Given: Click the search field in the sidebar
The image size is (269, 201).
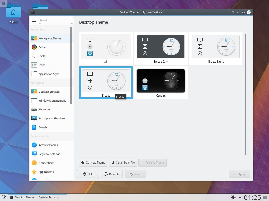Looking at the screenshot, I should (56, 20).
